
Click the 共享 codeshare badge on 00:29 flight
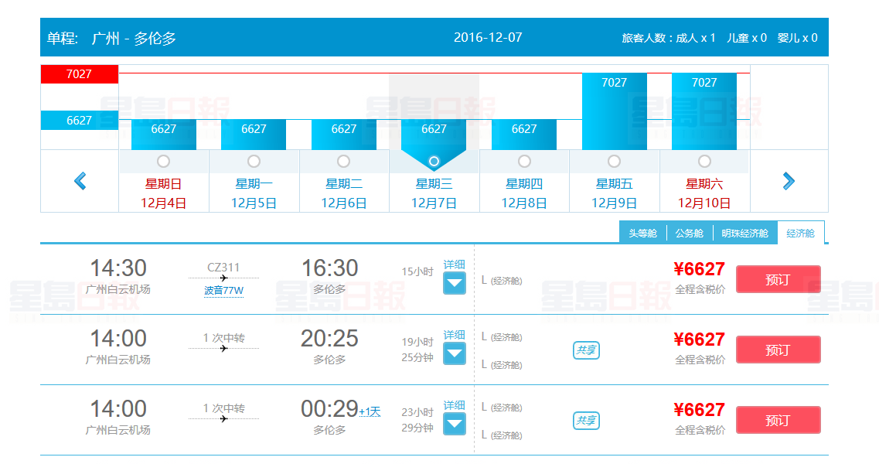point(586,421)
